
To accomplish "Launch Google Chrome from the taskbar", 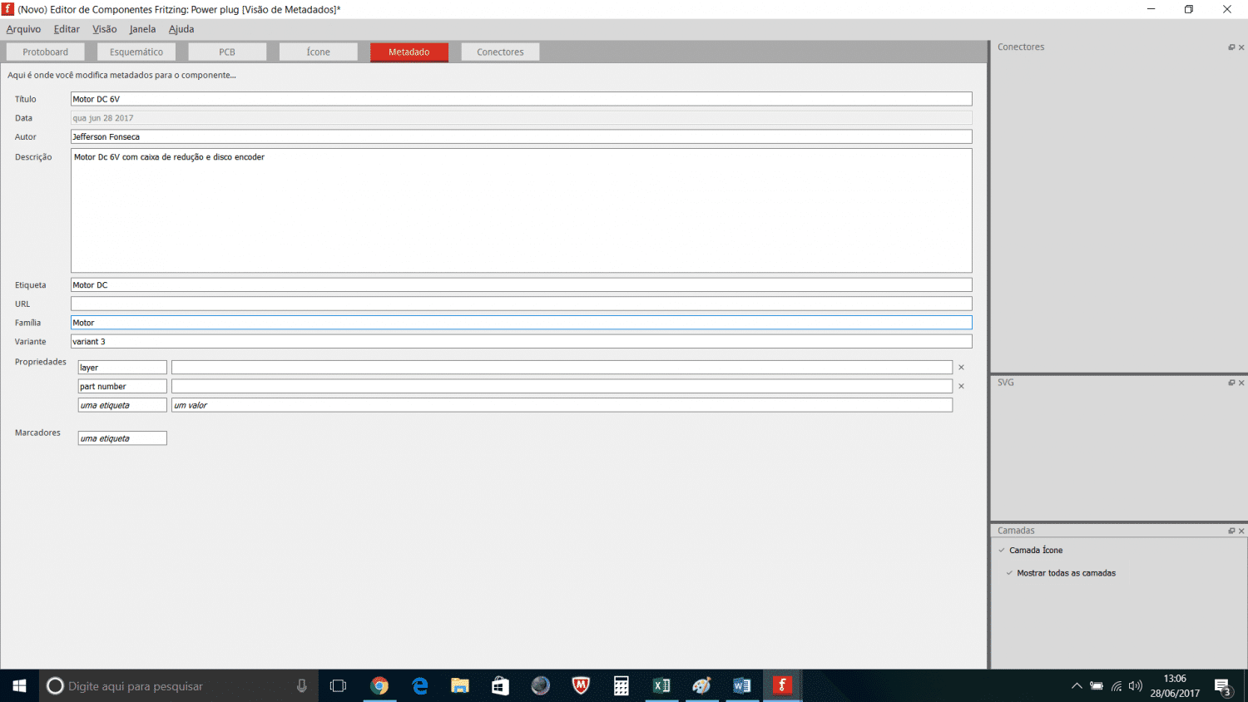I will pos(379,685).
